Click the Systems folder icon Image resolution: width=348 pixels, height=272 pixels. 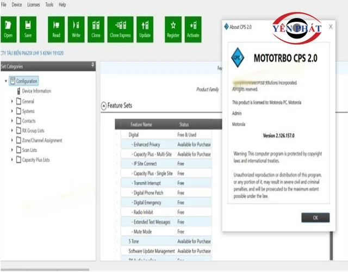18,111
